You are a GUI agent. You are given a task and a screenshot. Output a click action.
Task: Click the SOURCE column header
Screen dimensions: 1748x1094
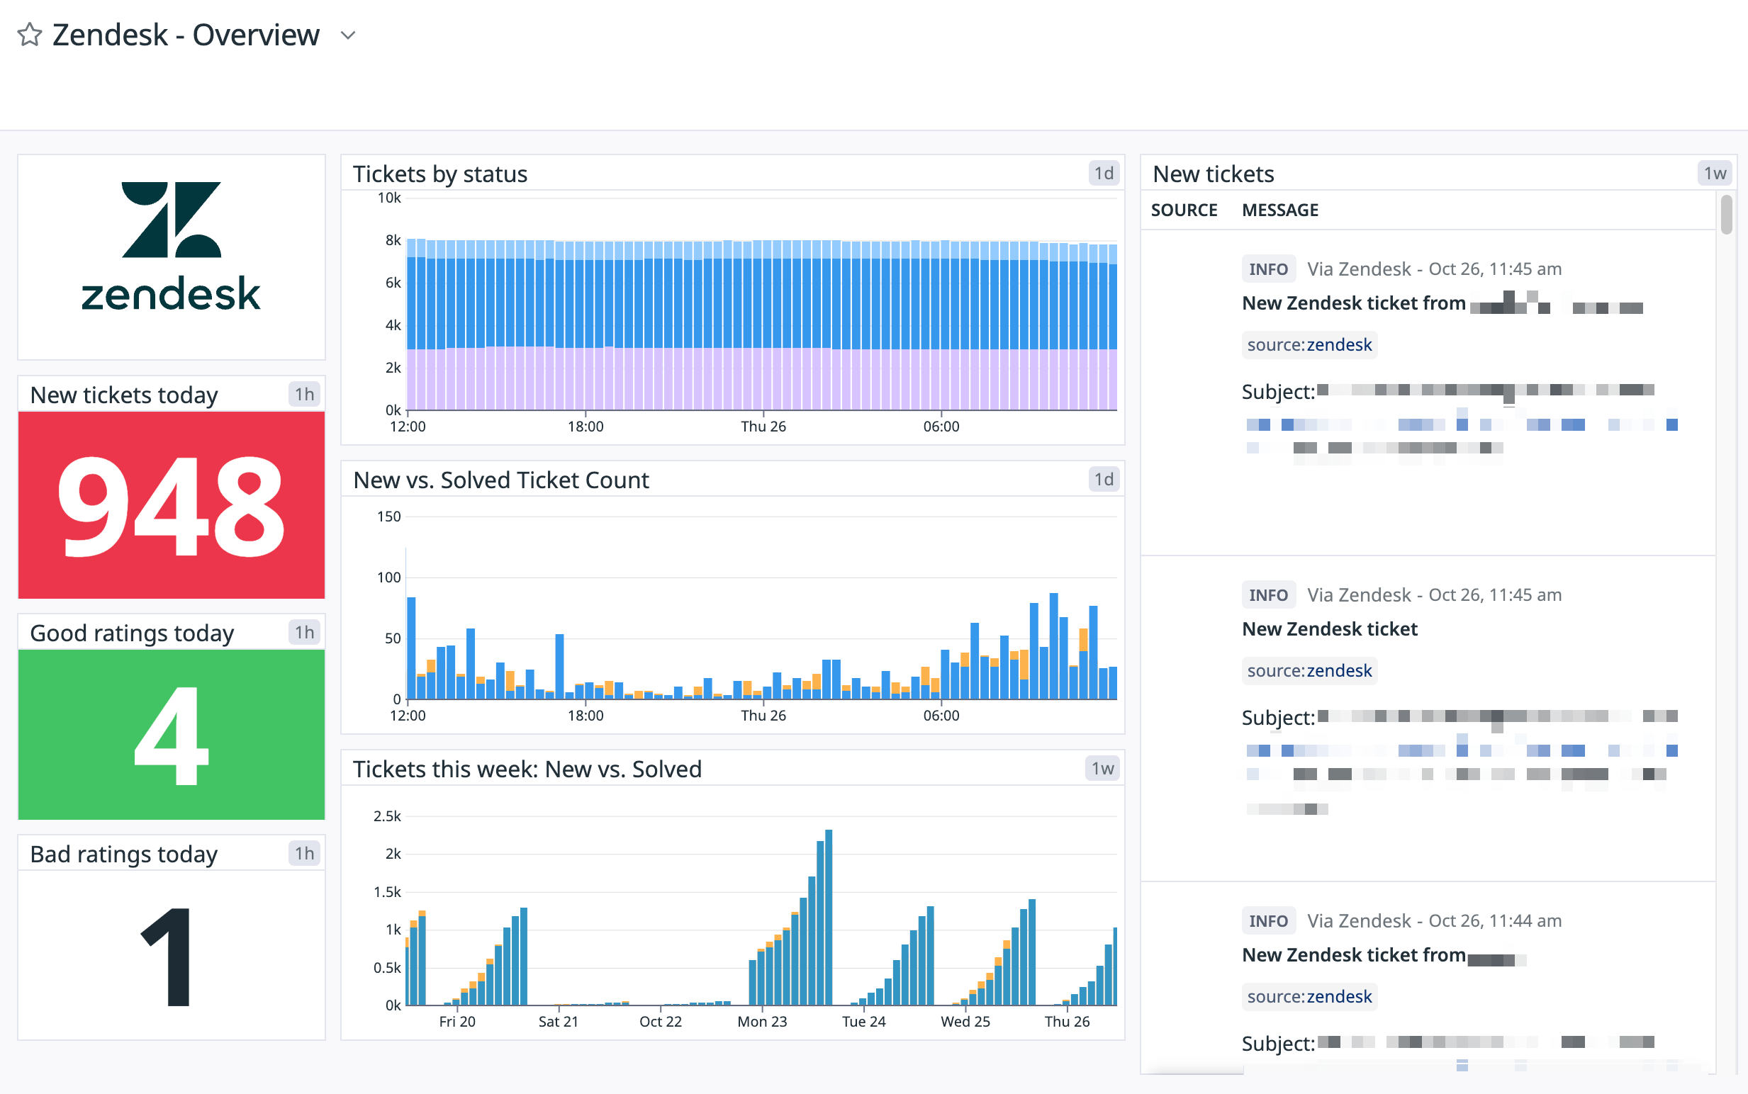click(1184, 210)
